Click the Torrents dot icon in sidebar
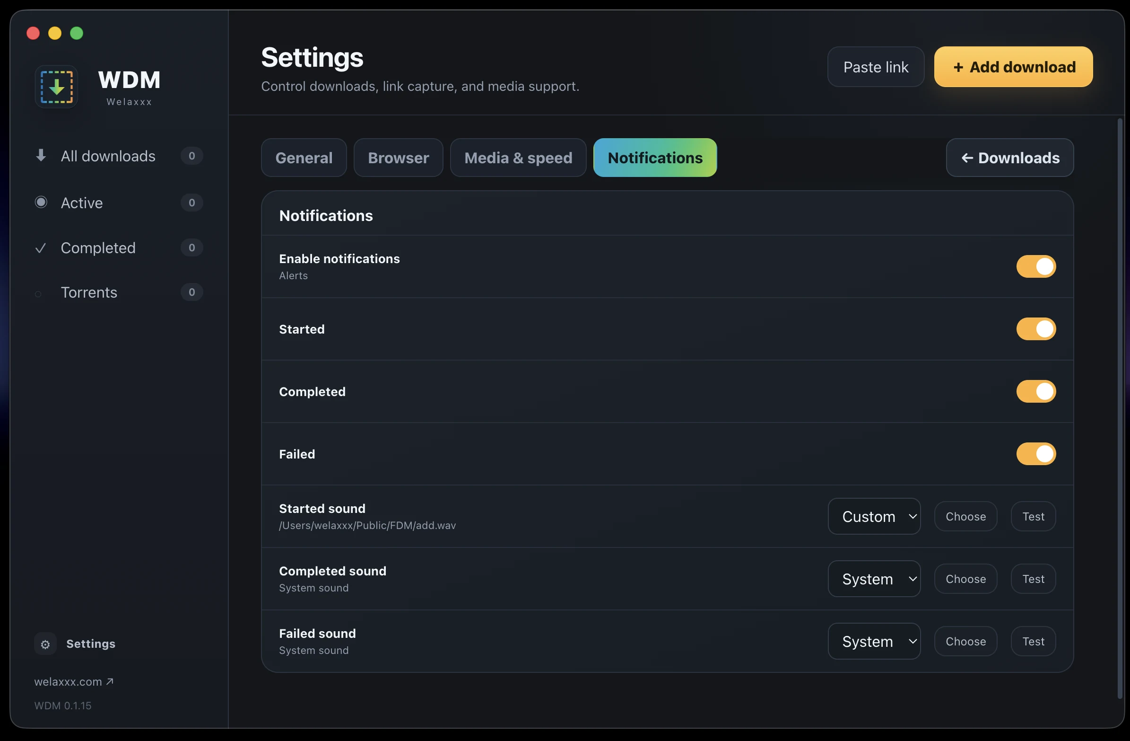The image size is (1130, 741). 38,294
